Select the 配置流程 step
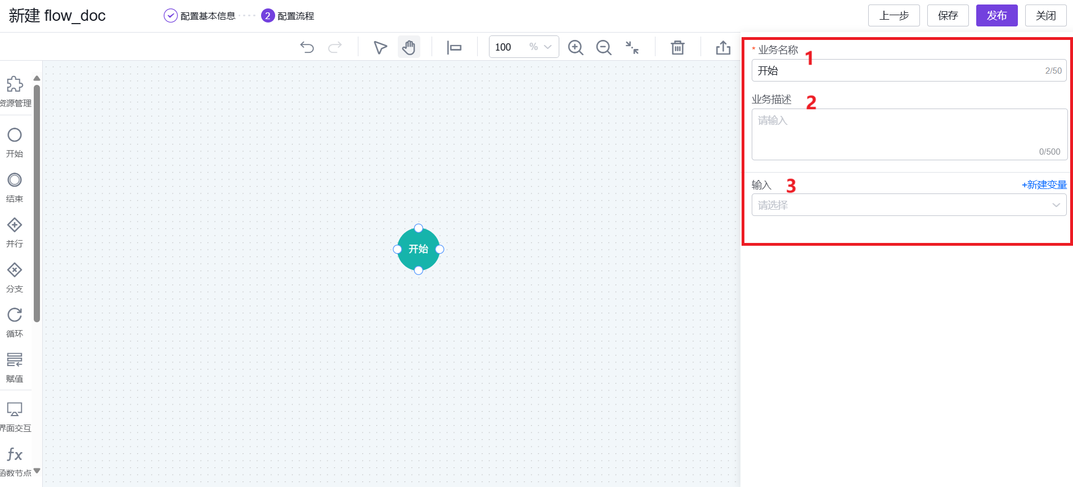1073x487 pixels. [x=288, y=16]
